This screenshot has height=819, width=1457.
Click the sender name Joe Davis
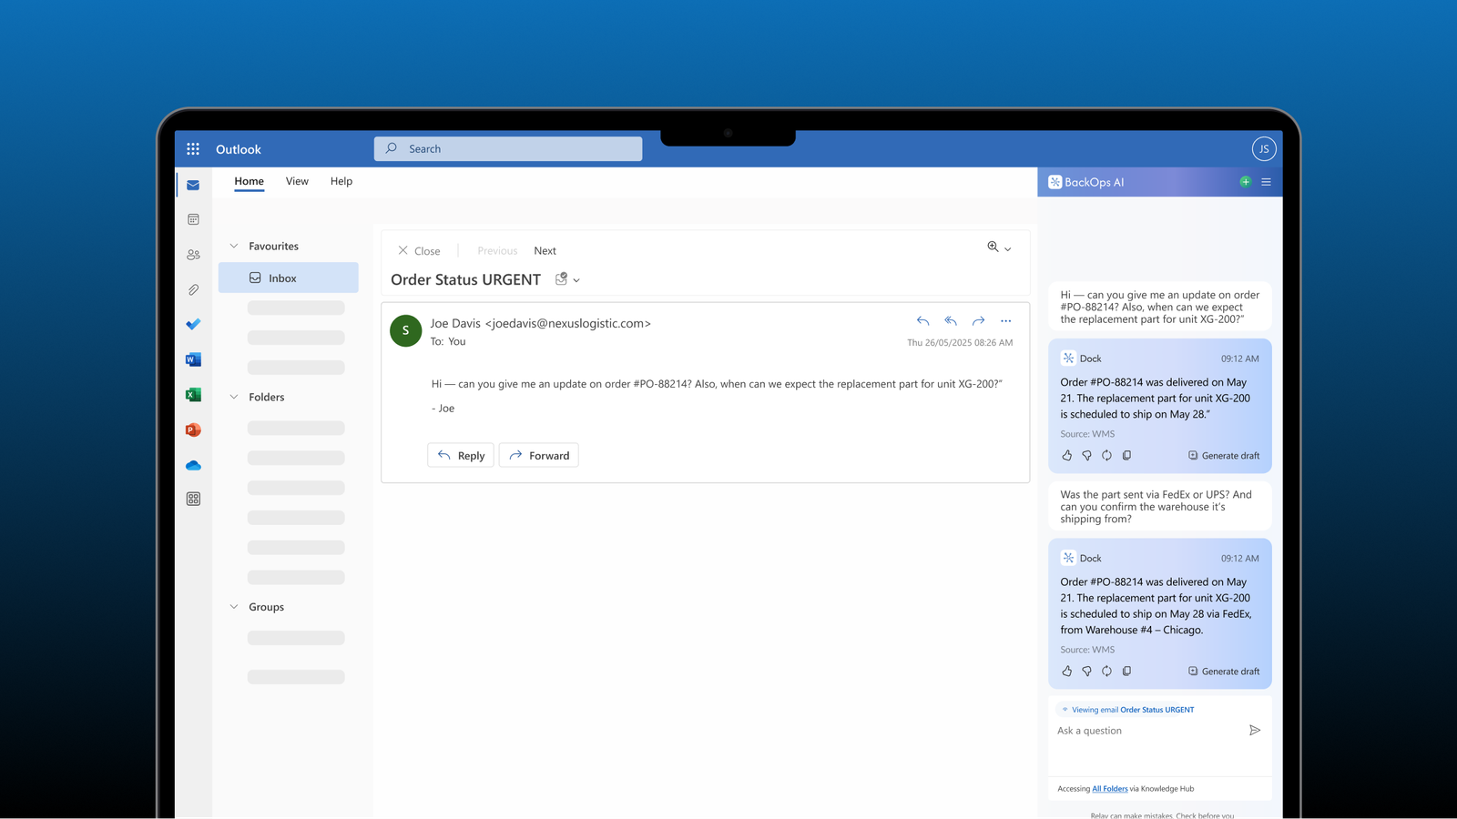455,323
